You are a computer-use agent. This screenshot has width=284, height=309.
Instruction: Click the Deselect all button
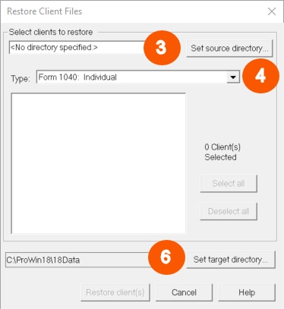[x=229, y=211]
